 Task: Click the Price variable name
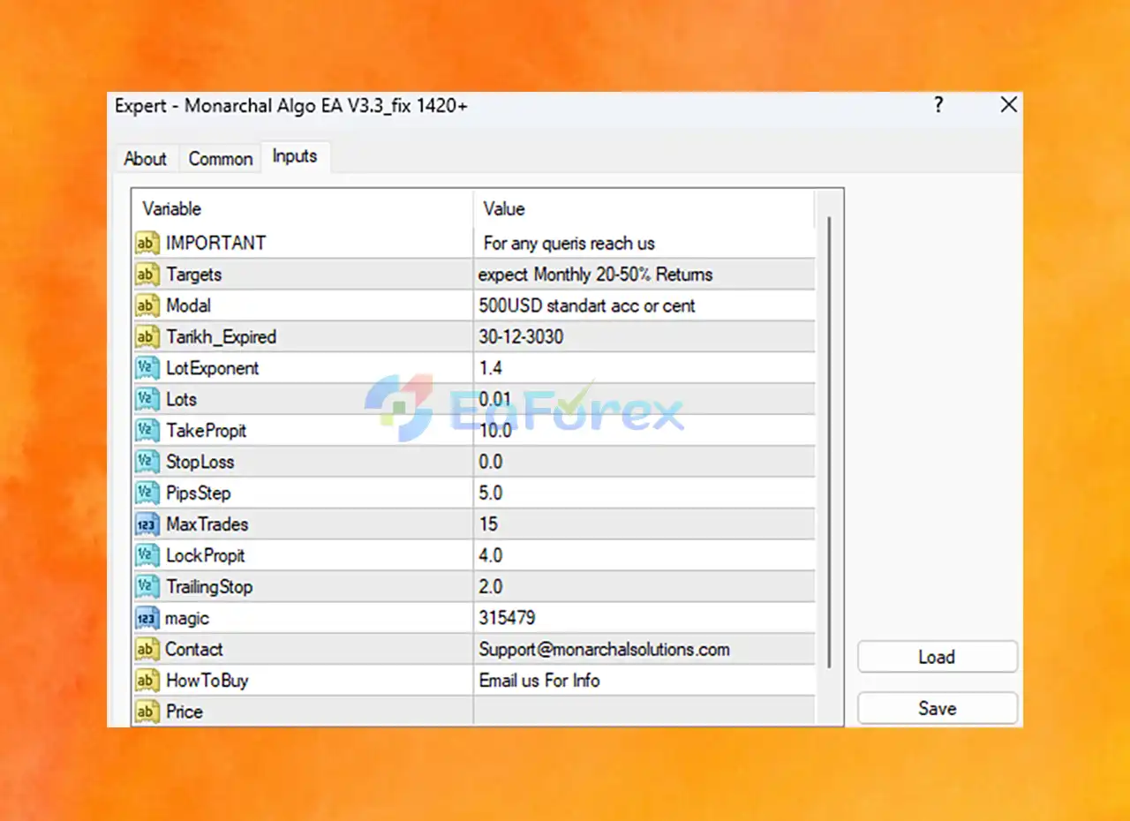185,712
